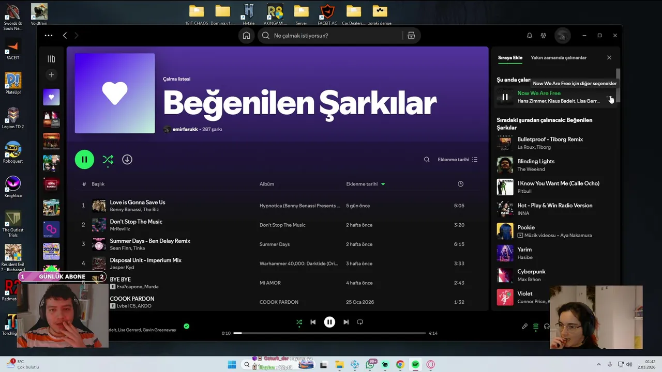Open the Friend Activity icon
662x372 pixels.
coord(543,36)
